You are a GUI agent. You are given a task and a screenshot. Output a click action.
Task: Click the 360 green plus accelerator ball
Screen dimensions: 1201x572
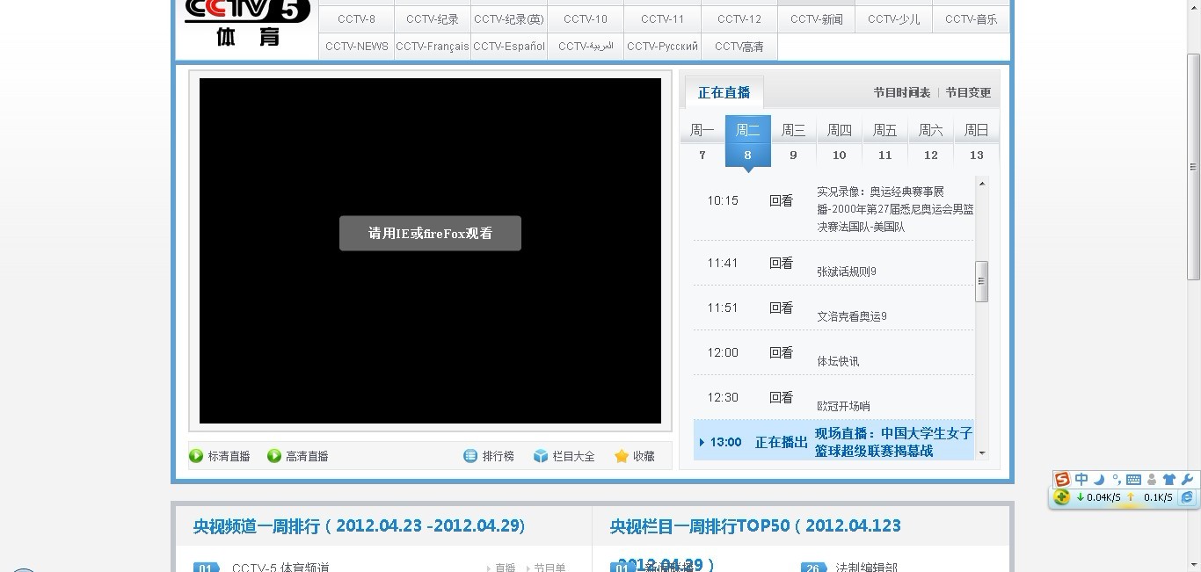(1062, 497)
